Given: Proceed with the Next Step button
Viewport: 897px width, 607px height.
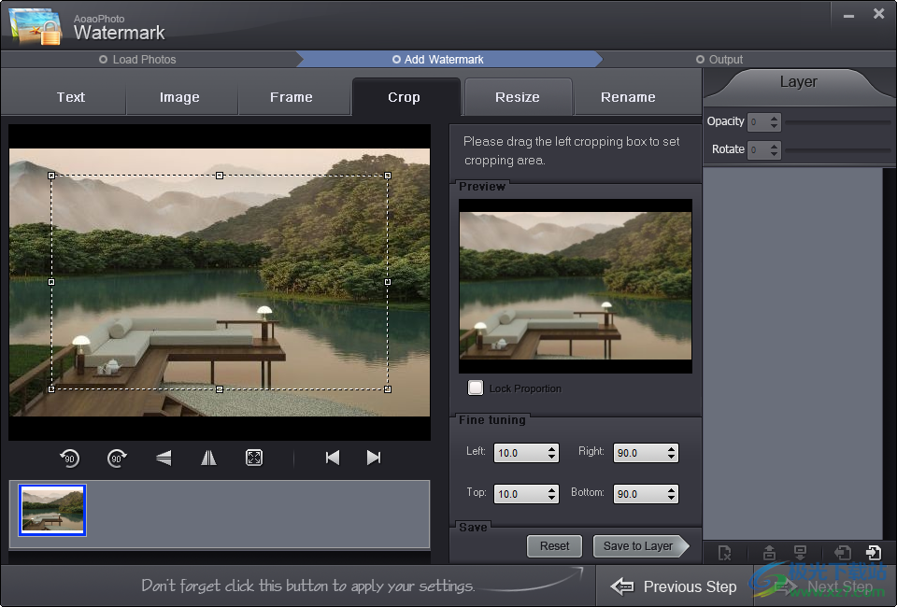Looking at the screenshot, I should pyautogui.click(x=824, y=586).
